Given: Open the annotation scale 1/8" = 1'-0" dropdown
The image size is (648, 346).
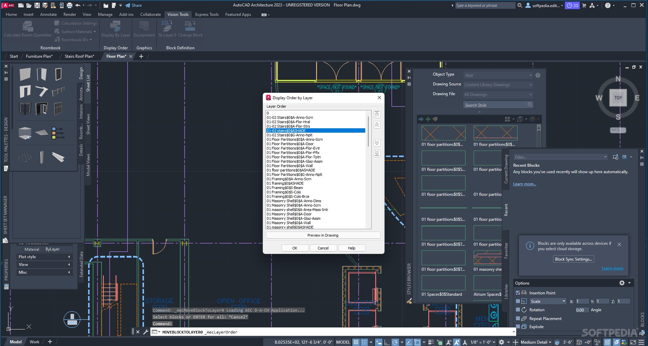Looking at the screenshot, I should [x=483, y=342].
